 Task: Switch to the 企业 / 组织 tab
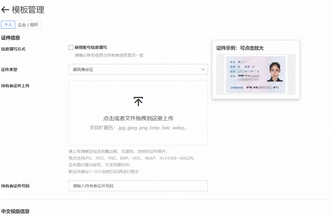(x=28, y=25)
